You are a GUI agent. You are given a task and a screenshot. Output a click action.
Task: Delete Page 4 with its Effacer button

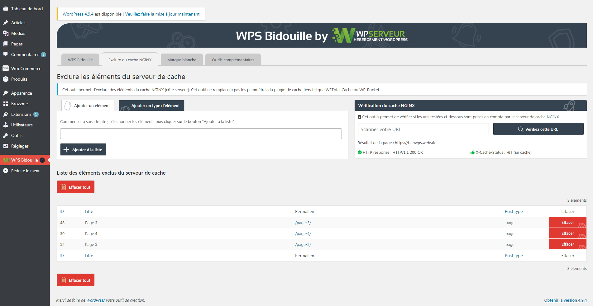click(567, 233)
